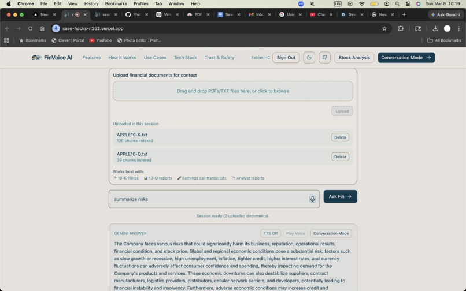Open the Chrome three-dot menu

click(458, 28)
